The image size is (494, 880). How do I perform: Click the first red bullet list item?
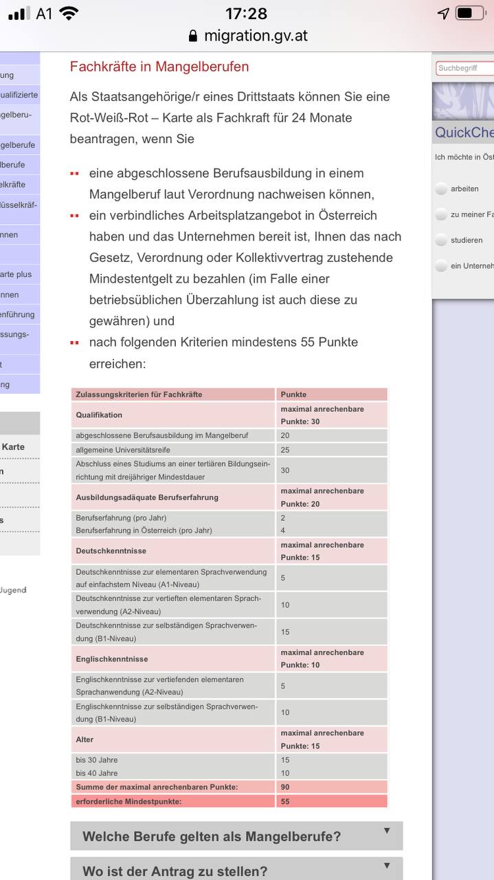coord(232,184)
